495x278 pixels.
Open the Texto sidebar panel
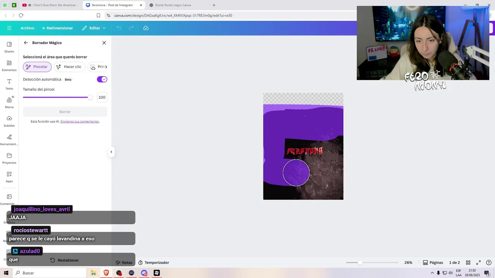[x=9, y=84]
